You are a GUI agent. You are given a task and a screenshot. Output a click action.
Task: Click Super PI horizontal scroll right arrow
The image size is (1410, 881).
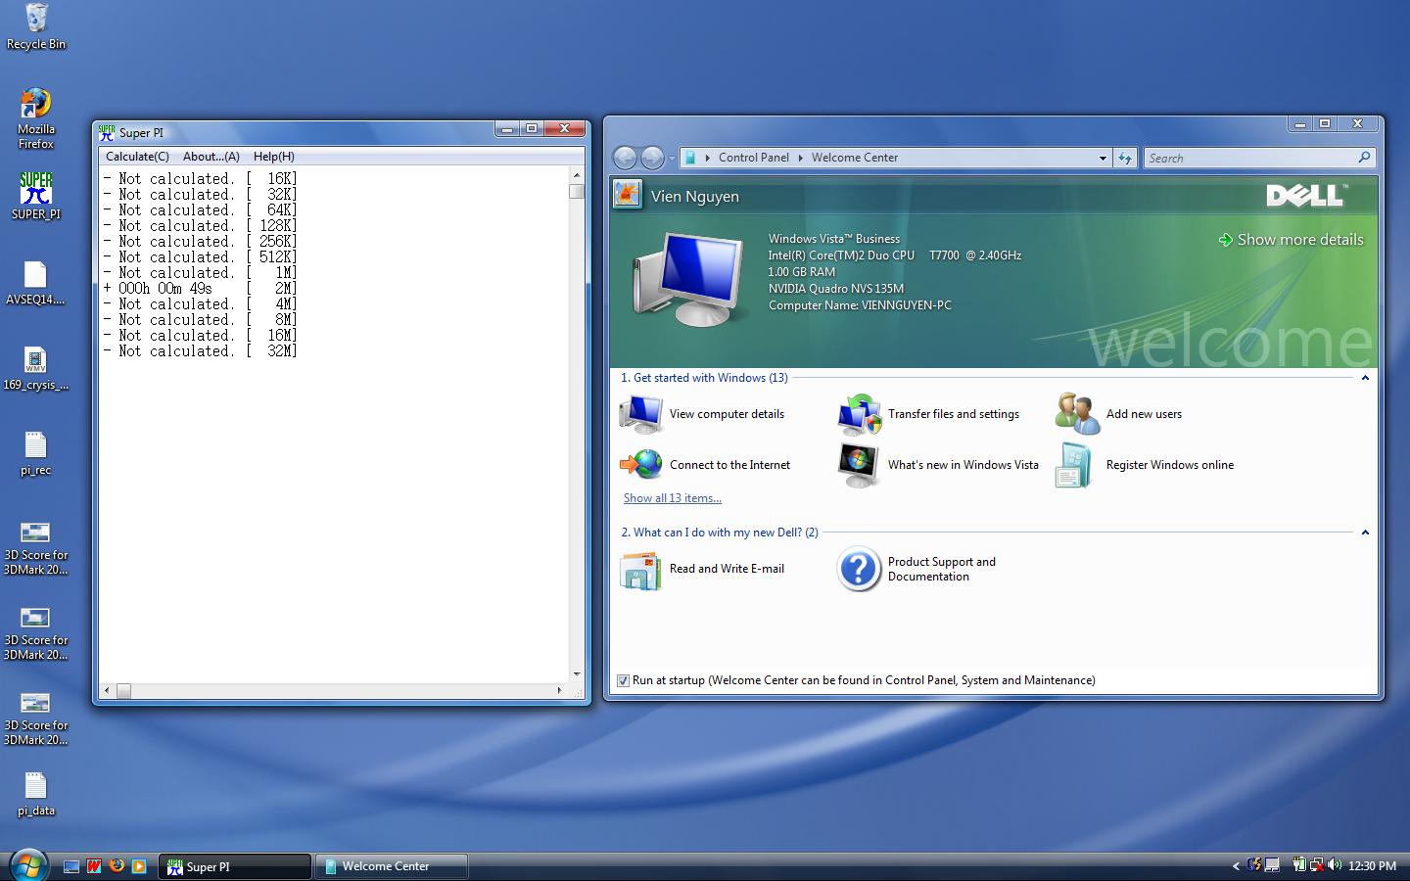point(560,691)
